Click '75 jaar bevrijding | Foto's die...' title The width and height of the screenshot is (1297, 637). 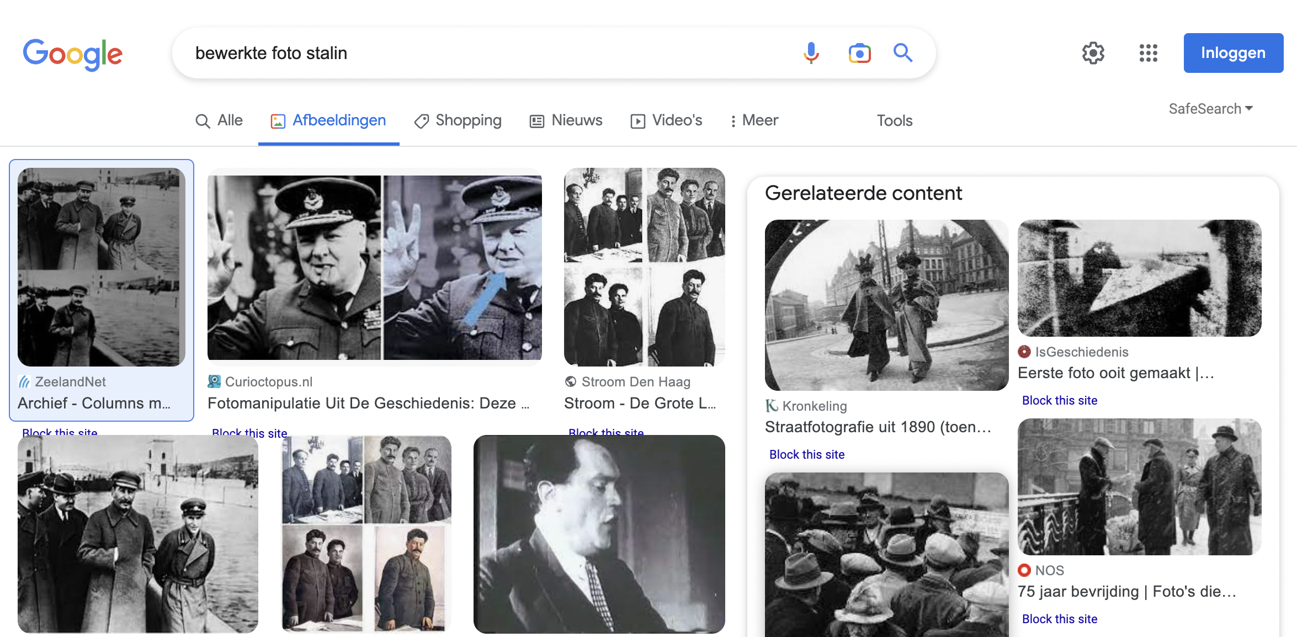(1127, 592)
